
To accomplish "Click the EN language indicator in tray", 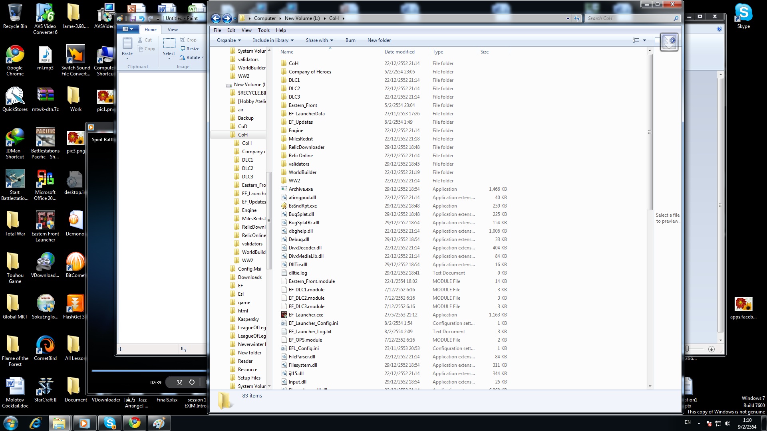I will pos(688,422).
